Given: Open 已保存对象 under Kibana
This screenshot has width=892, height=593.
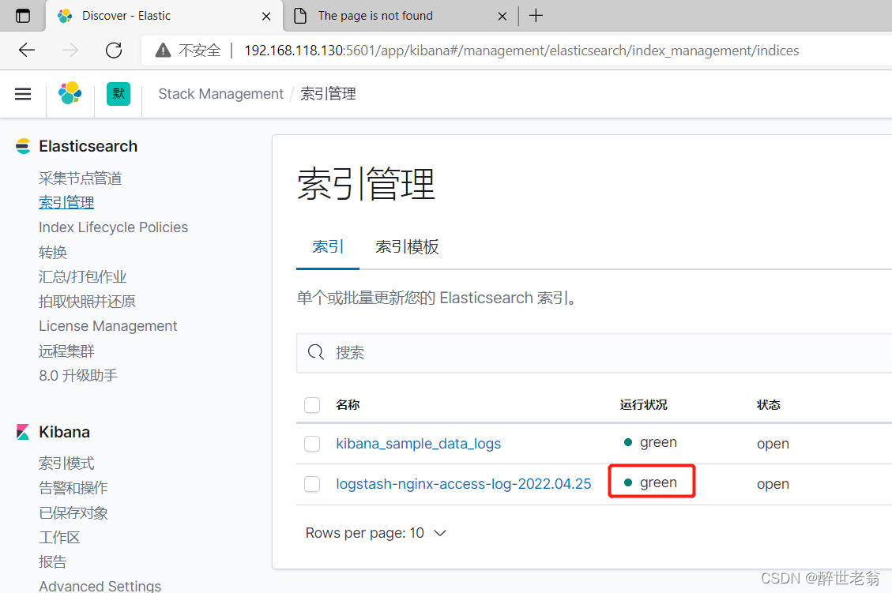Looking at the screenshot, I should pyautogui.click(x=73, y=512).
